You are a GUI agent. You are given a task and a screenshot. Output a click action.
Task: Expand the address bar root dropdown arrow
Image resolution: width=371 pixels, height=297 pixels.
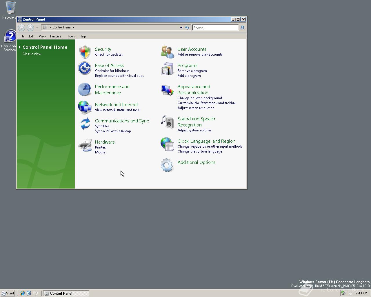coord(50,28)
